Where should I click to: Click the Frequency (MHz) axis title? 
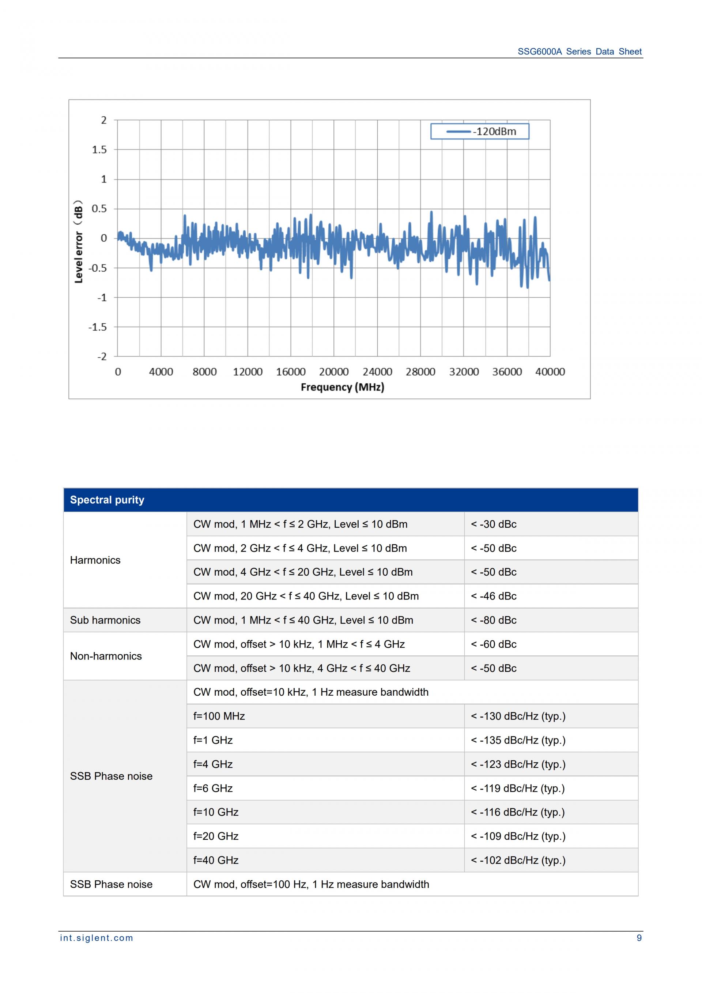click(342, 387)
